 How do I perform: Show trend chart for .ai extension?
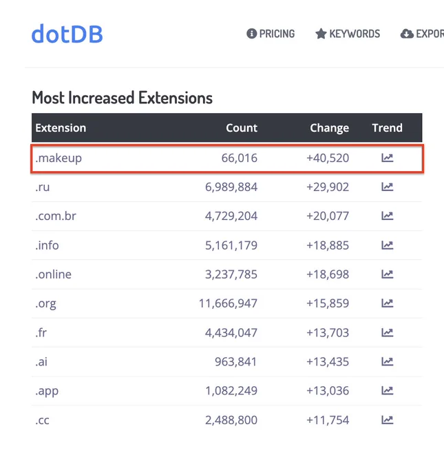coord(388,361)
